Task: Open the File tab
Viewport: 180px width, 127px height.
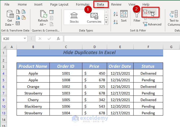Action: pyautogui.click(x=7, y=5)
